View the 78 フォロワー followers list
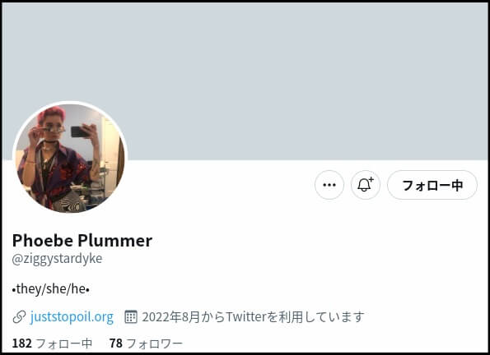Screen dimensions: 490x355 pyautogui.click(x=146, y=343)
